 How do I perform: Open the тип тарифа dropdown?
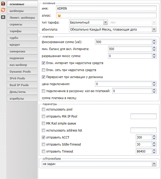105,23
